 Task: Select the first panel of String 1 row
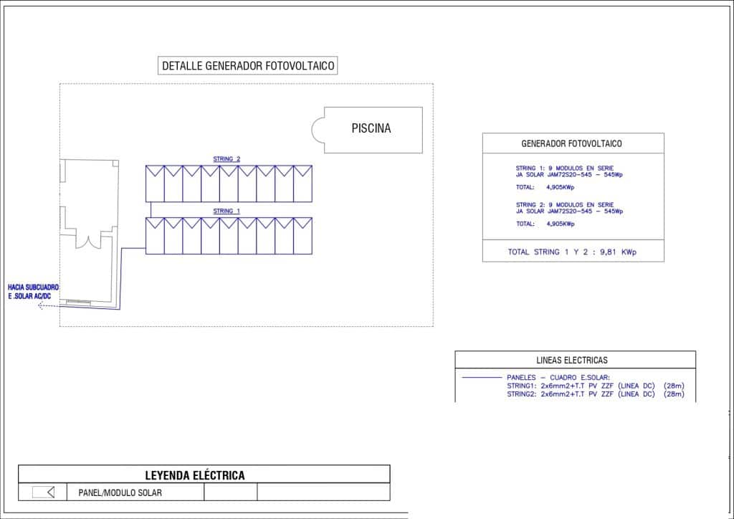tap(155, 236)
